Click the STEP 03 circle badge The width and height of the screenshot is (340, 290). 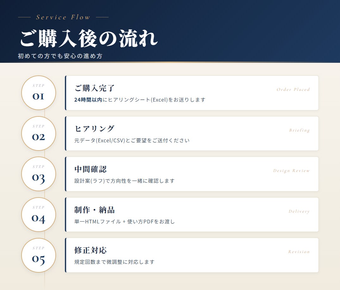coord(39,174)
